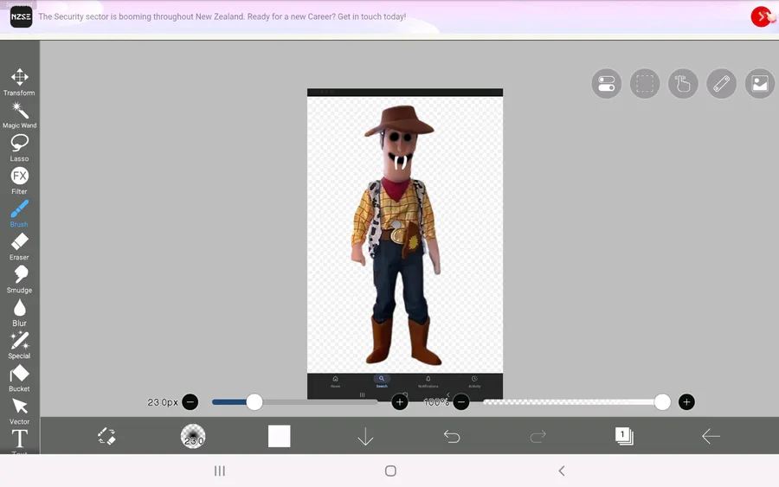
Task: Open the white color swatch
Action: (280, 436)
